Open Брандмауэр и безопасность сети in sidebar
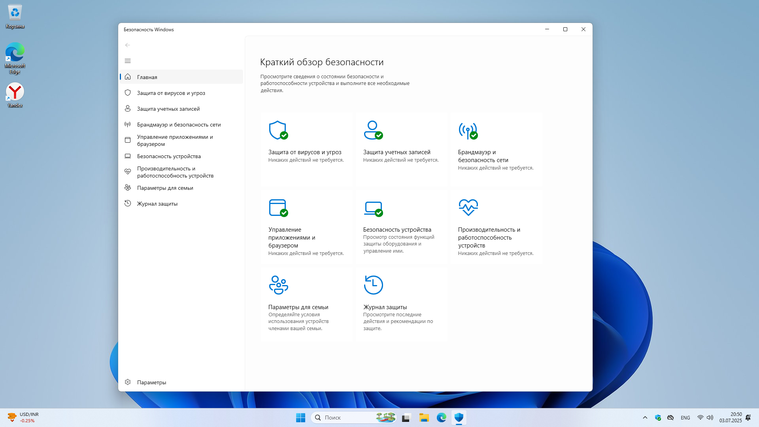The image size is (759, 427). click(179, 125)
